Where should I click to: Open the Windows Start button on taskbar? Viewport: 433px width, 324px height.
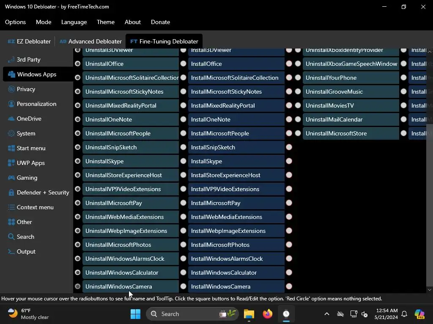(135, 314)
